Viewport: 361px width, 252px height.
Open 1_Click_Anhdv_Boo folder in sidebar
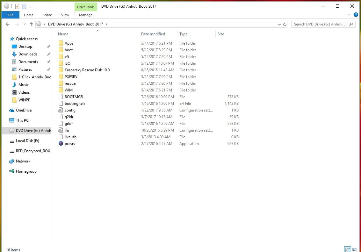tap(34, 77)
